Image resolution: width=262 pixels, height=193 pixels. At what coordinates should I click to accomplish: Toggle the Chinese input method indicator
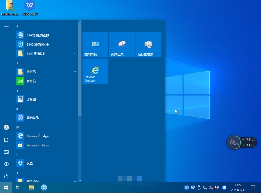click(x=217, y=188)
